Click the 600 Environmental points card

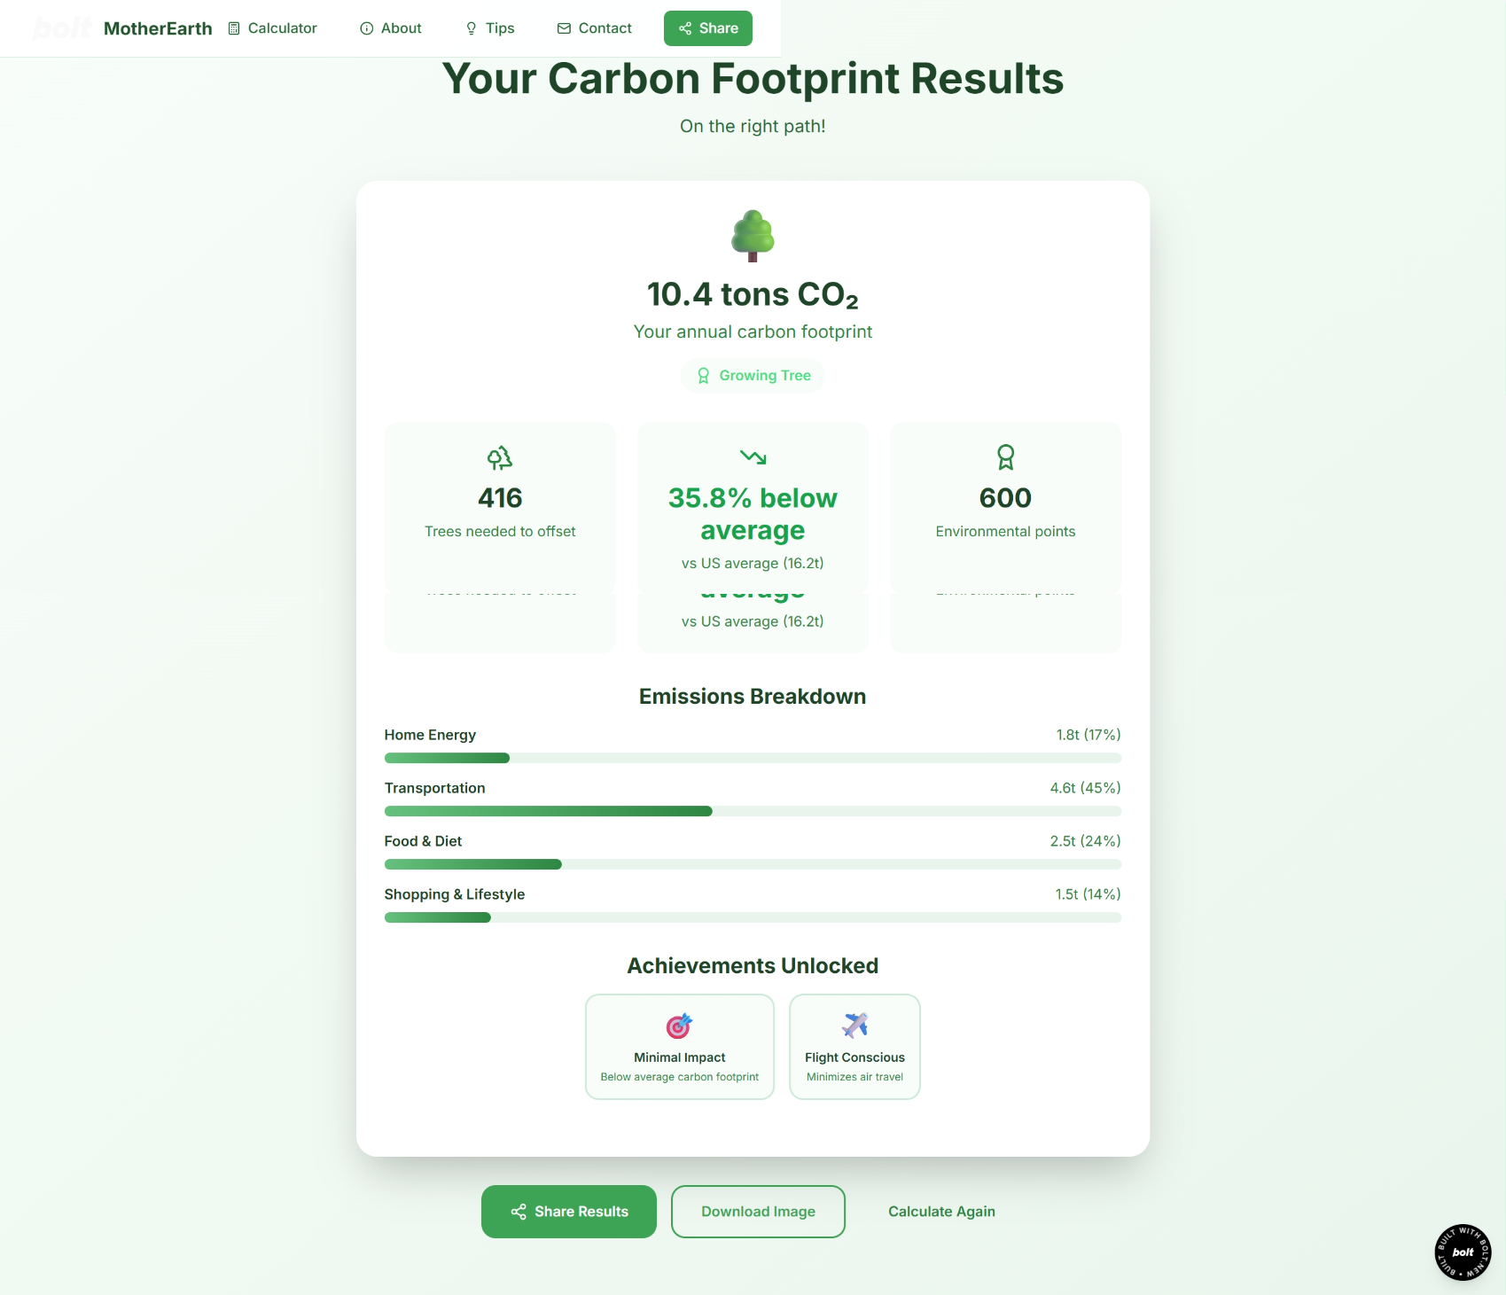pyautogui.click(x=1005, y=507)
